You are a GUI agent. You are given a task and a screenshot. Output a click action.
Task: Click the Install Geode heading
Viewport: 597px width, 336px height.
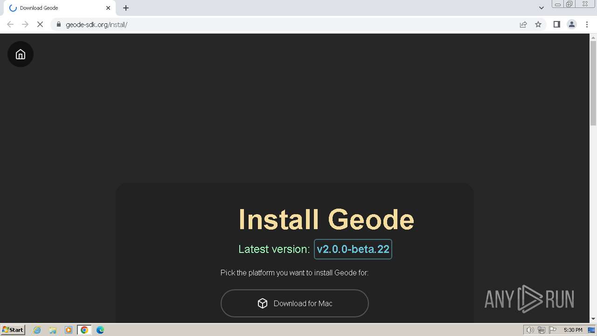326,219
